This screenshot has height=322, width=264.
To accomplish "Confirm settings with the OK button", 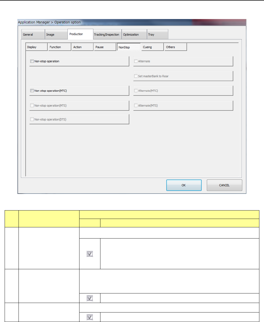I will coord(184,185).
